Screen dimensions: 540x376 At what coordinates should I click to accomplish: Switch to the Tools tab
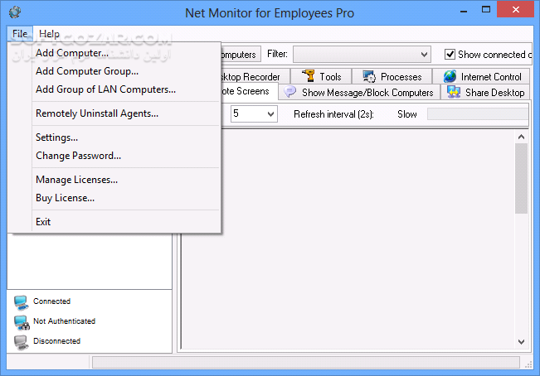pyautogui.click(x=321, y=76)
